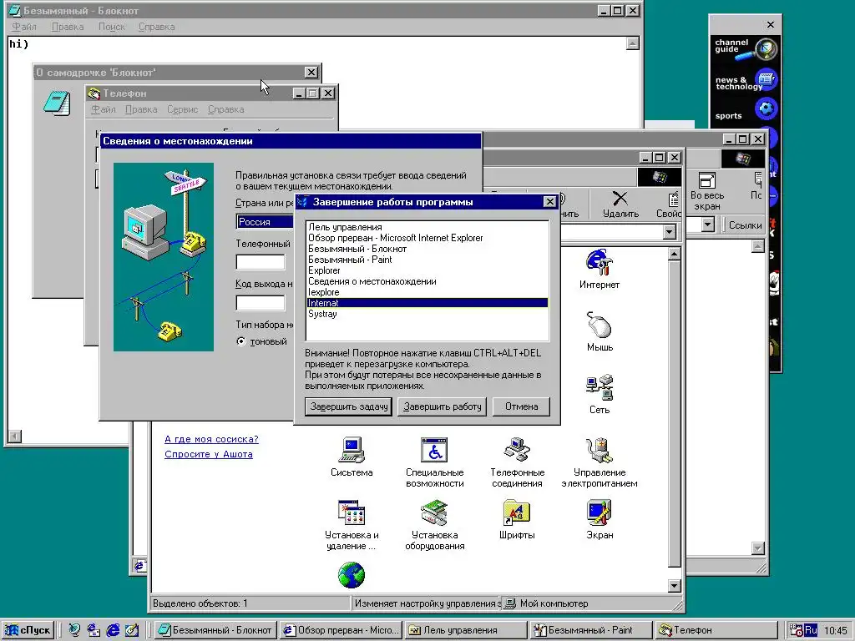Switch to 'Безымянный - Paint' taskbar button
Viewport: 855px width, 641px height.
[x=591, y=630]
